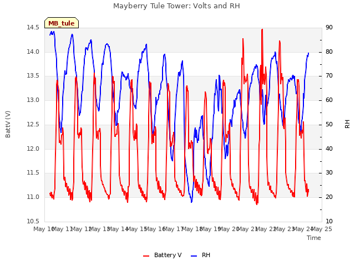Click the May 25 date label
Viewport: 355px width, 266px height.
click(322, 229)
